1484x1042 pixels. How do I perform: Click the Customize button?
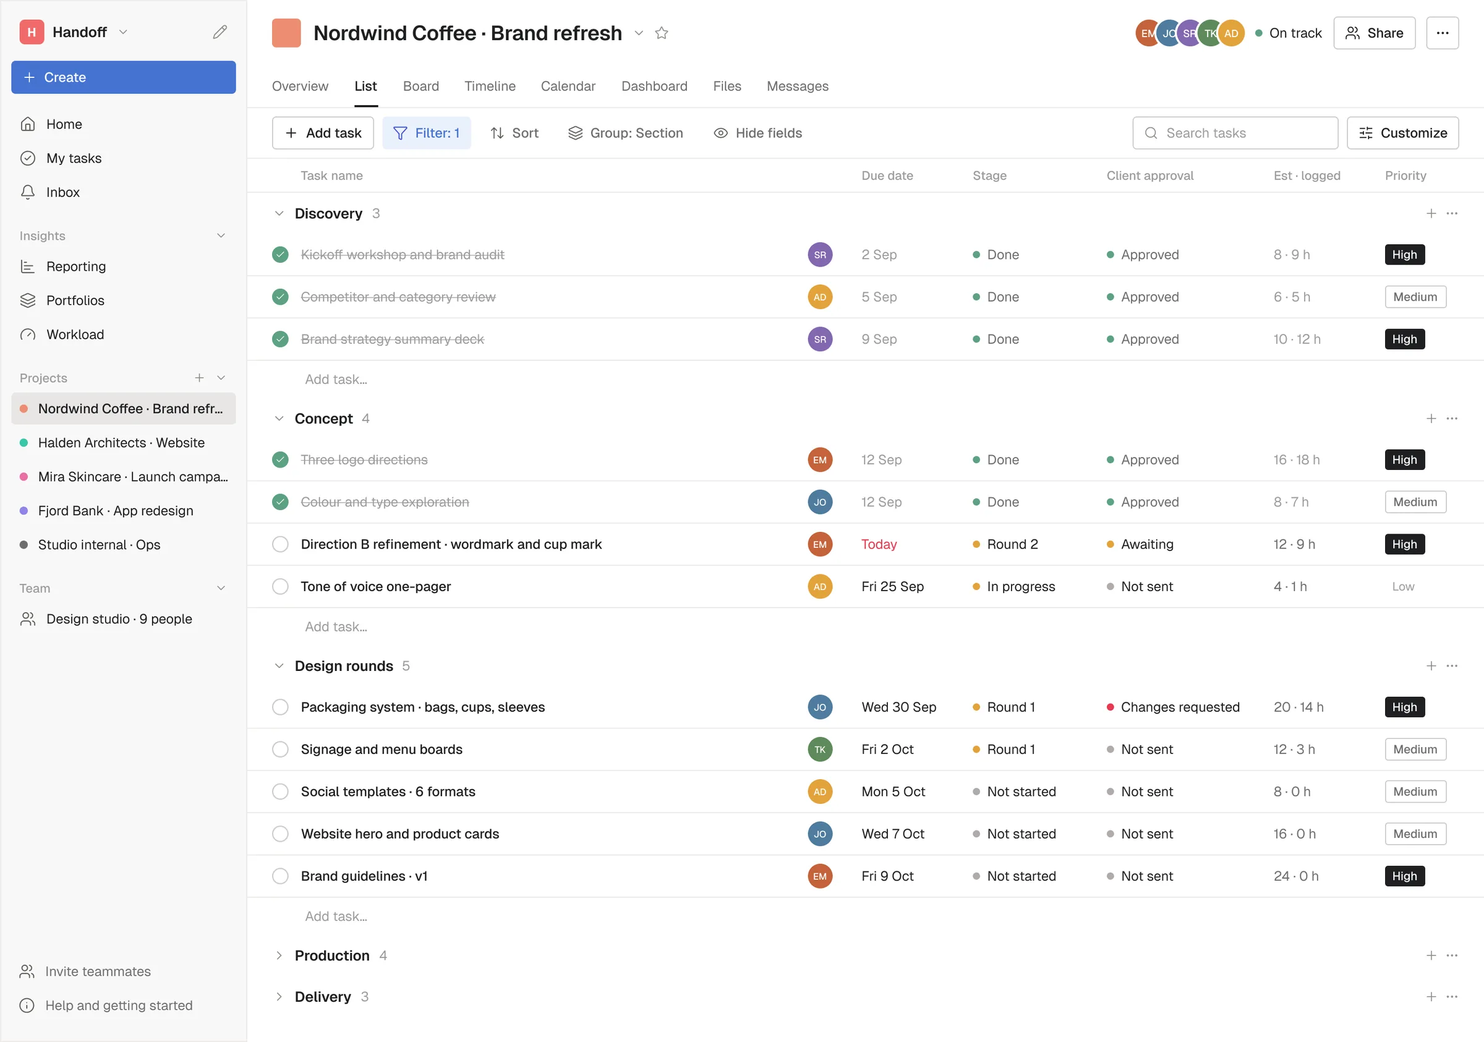[x=1402, y=132]
